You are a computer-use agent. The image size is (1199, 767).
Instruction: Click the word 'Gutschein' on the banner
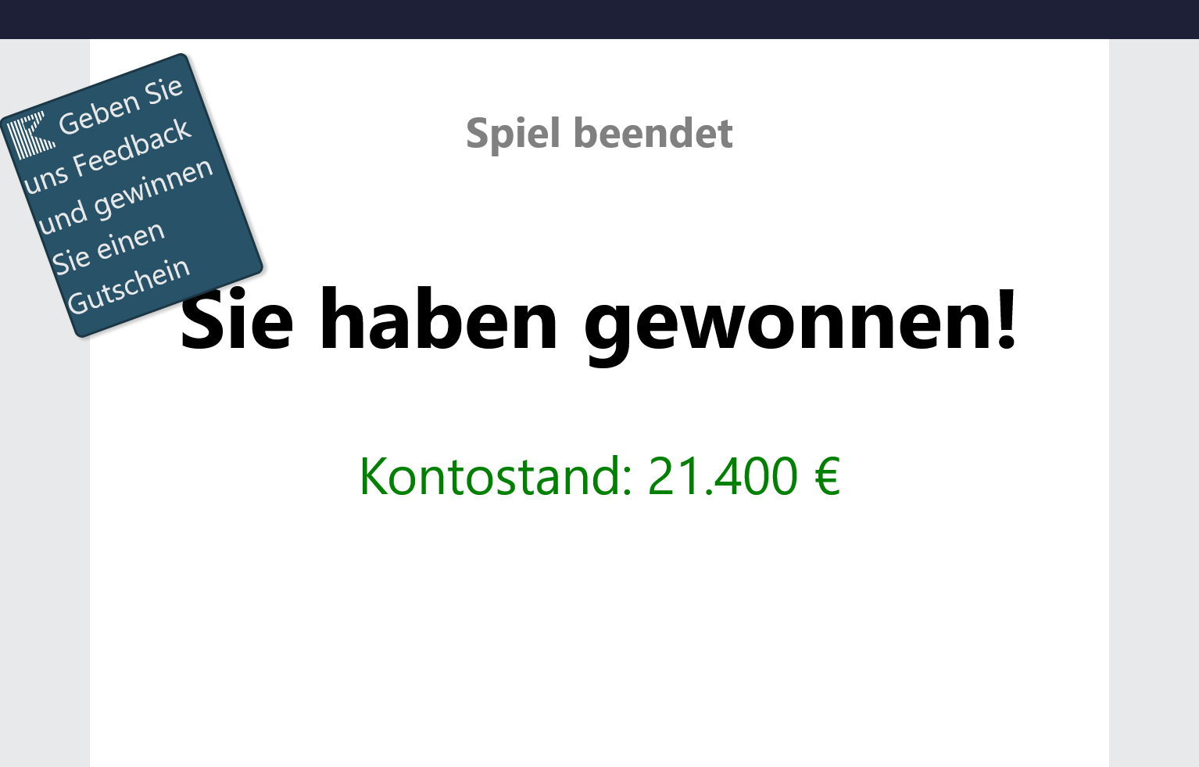tap(129, 286)
